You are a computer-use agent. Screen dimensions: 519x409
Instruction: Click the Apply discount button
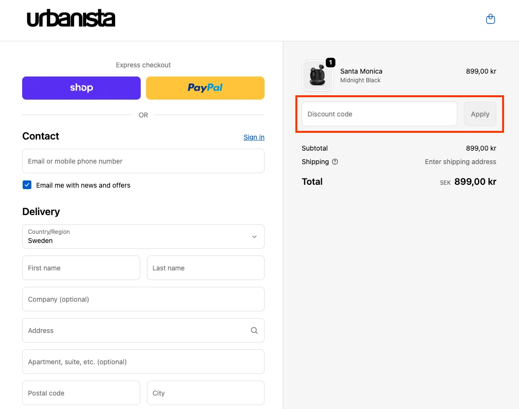click(480, 114)
